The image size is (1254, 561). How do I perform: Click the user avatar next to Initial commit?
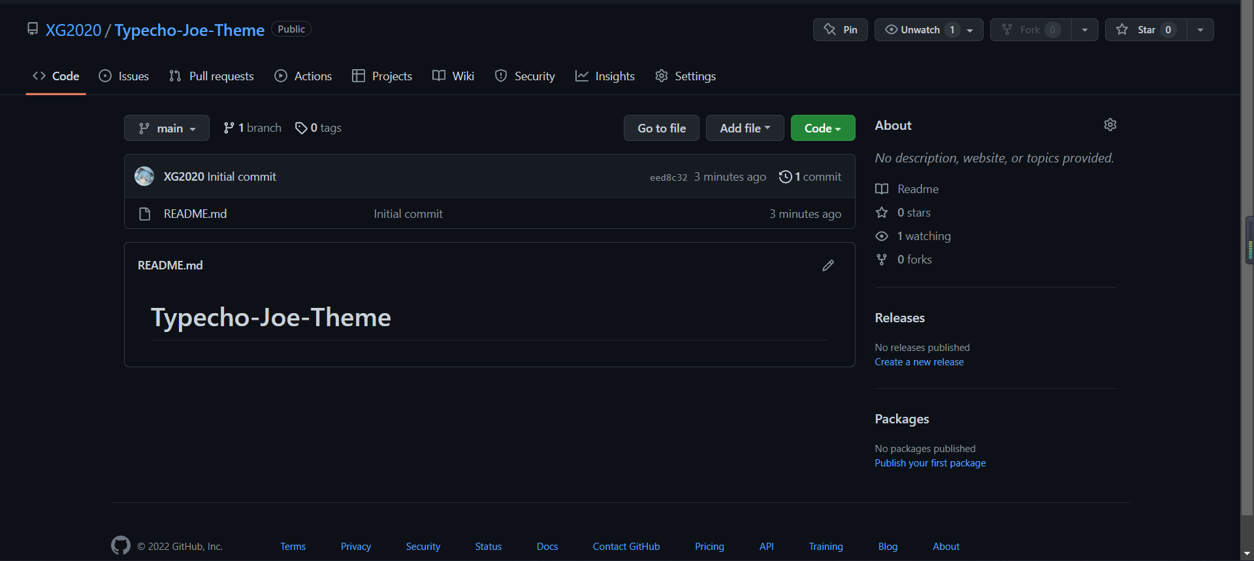(144, 176)
